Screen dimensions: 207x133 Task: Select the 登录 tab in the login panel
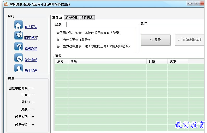point(60,24)
